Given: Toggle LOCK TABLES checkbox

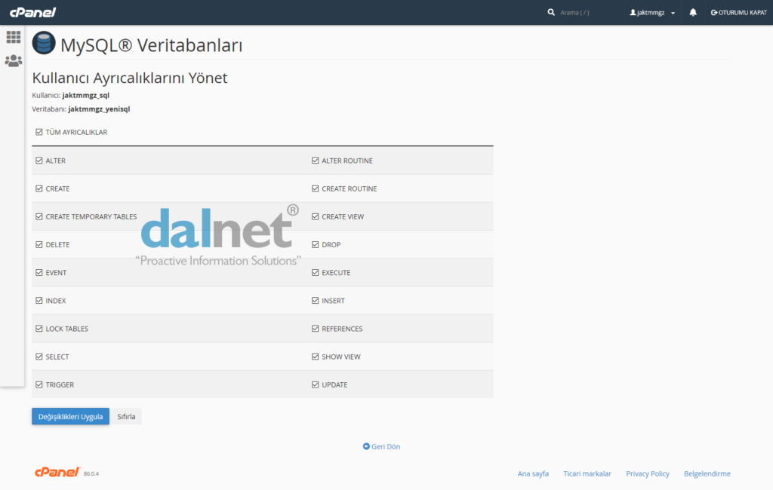Looking at the screenshot, I should [x=39, y=329].
